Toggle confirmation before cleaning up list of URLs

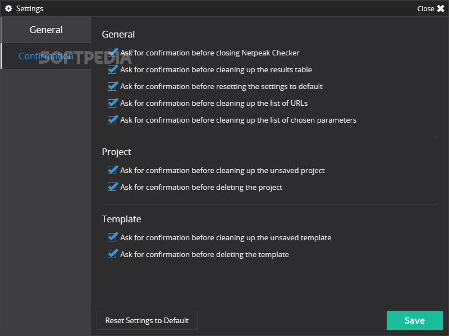click(x=112, y=103)
